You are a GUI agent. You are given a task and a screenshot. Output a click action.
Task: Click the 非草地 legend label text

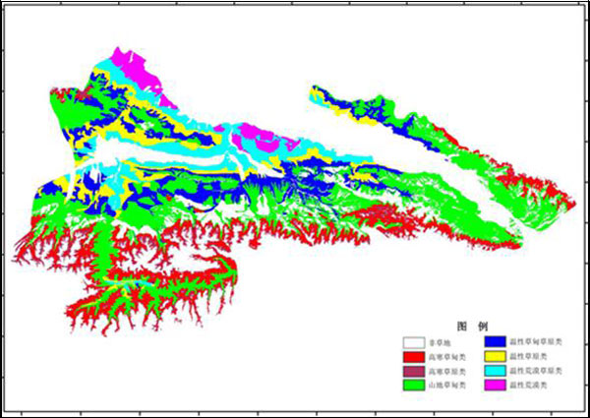pos(445,341)
